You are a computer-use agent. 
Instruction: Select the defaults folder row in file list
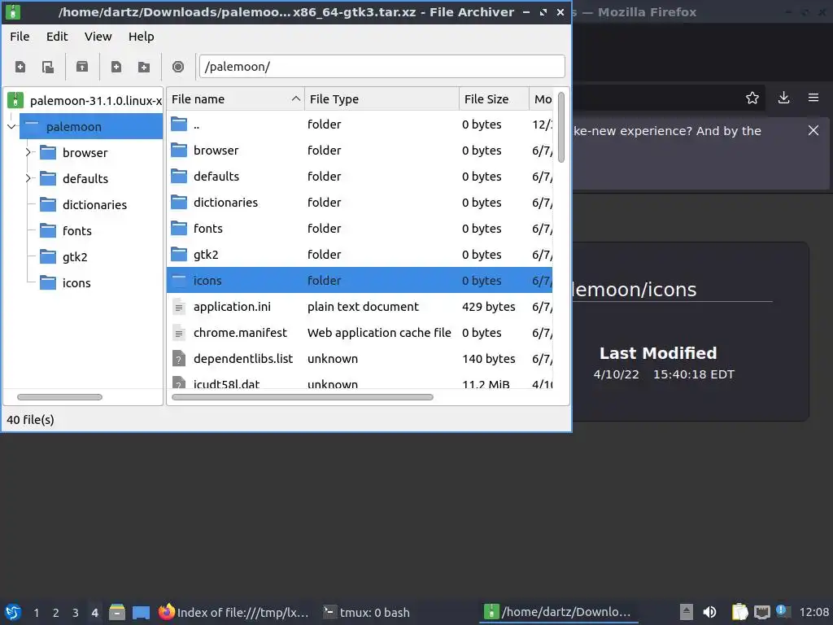[x=360, y=177]
